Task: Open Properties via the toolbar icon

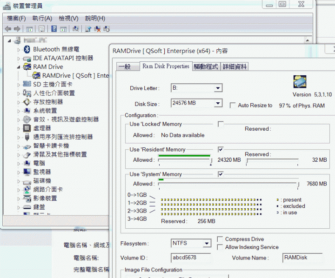Action: click(42, 29)
